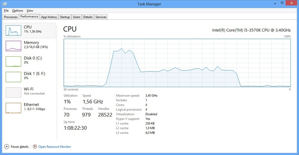Select the Ethernet graph thumbnail
Viewport: 299px width, 155px height.
pyautogui.click(x=13, y=108)
